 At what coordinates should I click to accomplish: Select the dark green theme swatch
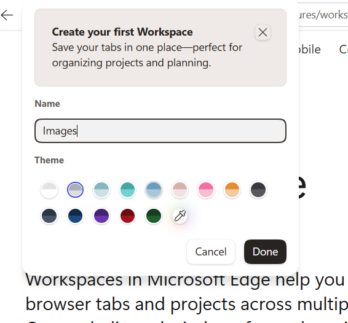coord(154,216)
